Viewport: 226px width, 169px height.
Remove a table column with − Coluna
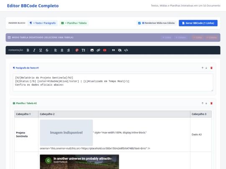[x=212, y=38]
